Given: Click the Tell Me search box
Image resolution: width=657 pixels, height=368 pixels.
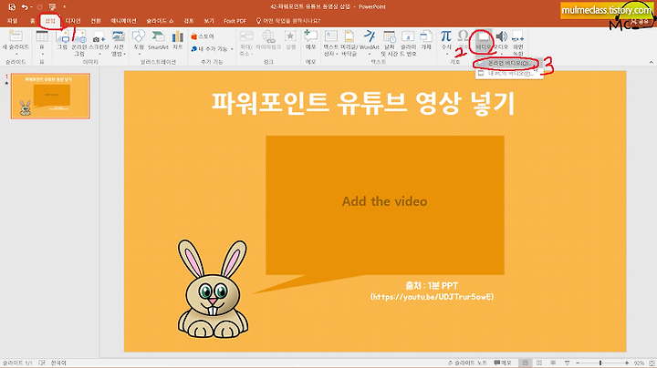Looking at the screenshot, I should [288, 20].
